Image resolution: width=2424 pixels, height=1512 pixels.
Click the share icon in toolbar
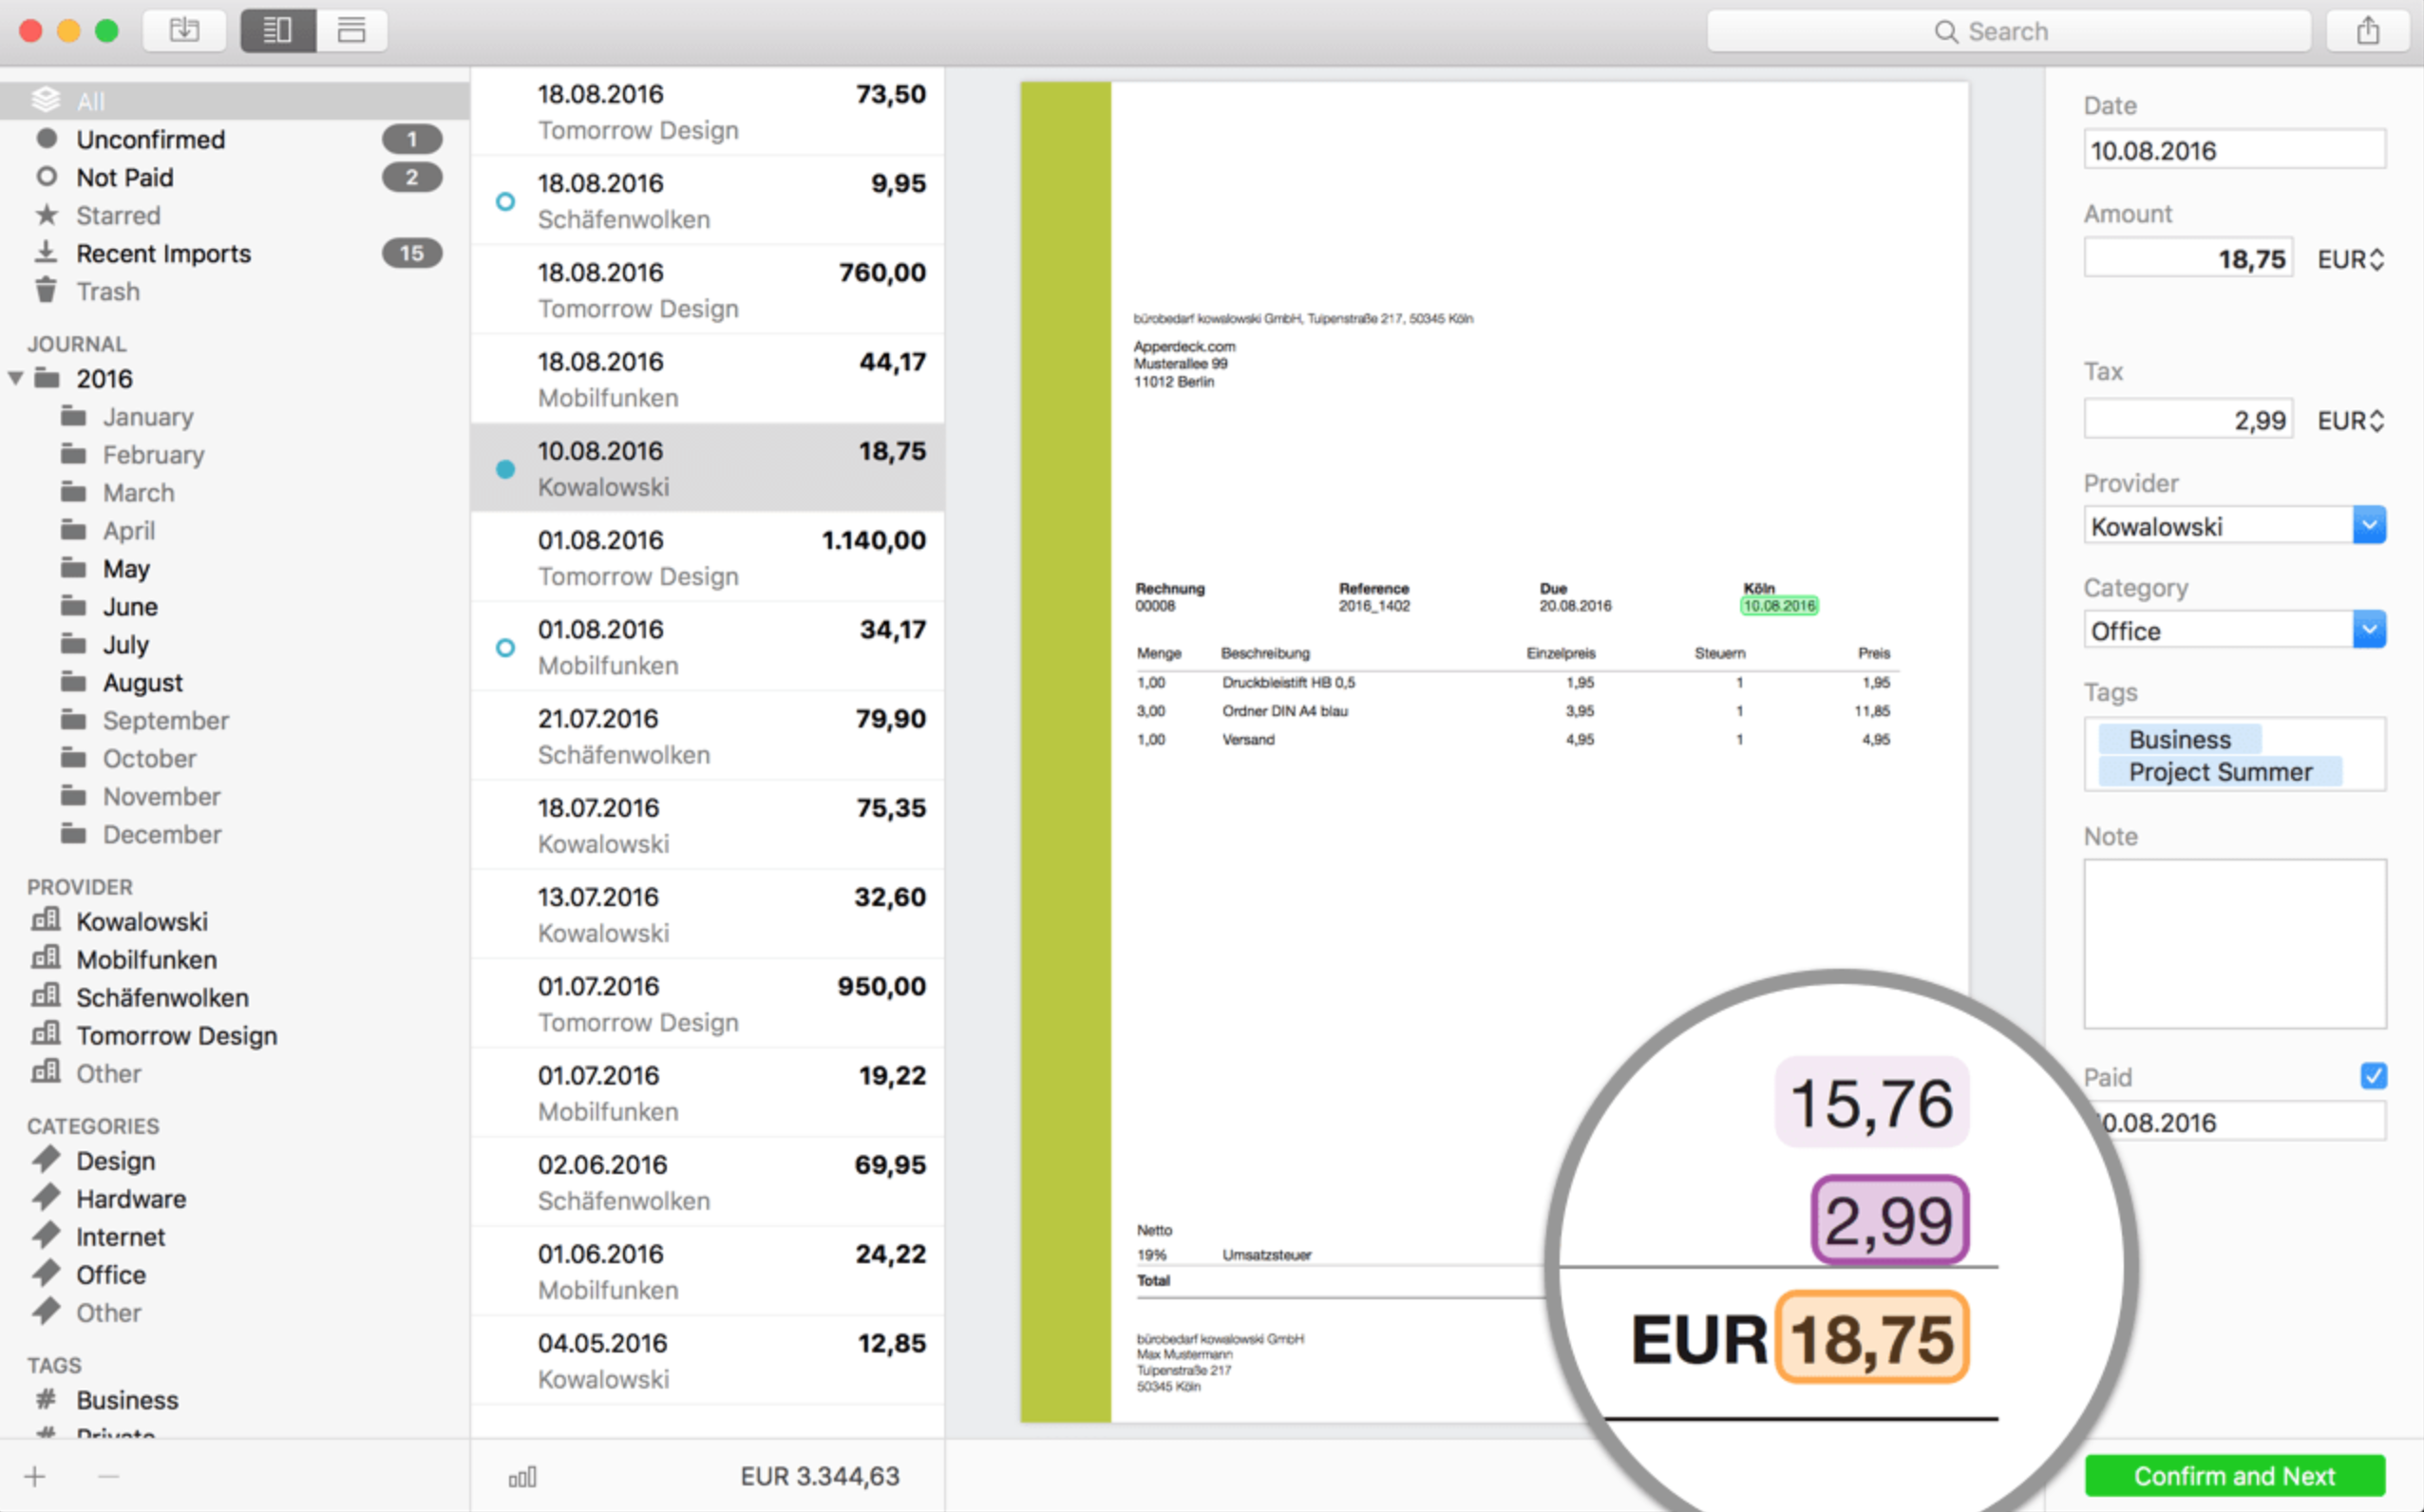pos(2368,31)
